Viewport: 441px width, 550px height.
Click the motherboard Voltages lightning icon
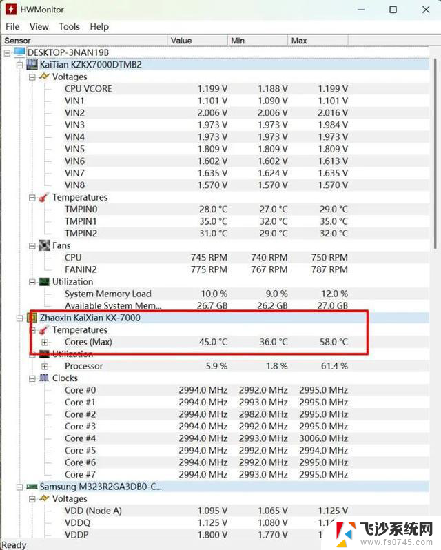click(x=44, y=77)
